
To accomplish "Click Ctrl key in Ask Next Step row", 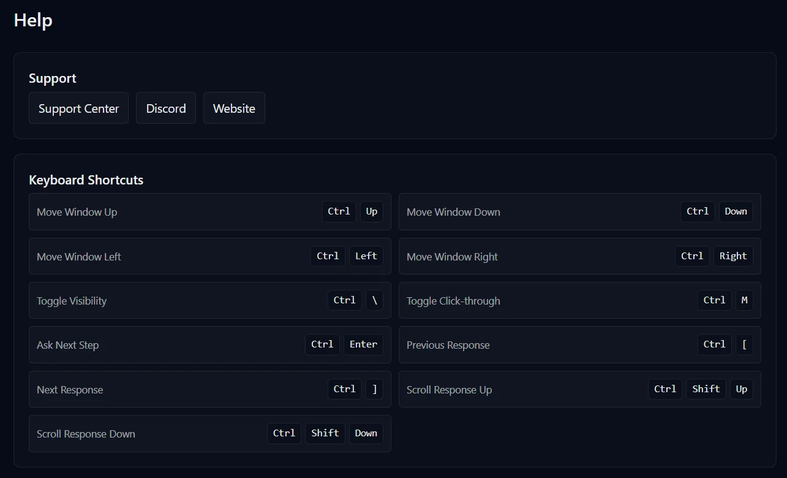I will point(322,344).
